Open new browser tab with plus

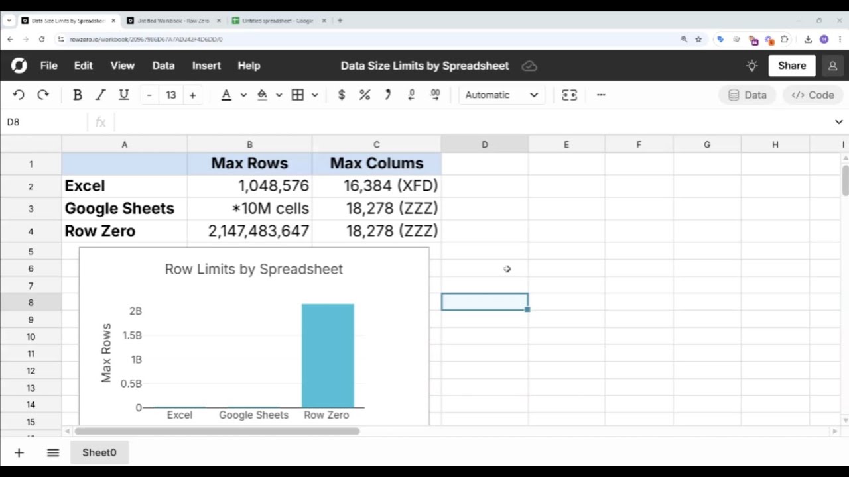click(x=340, y=21)
